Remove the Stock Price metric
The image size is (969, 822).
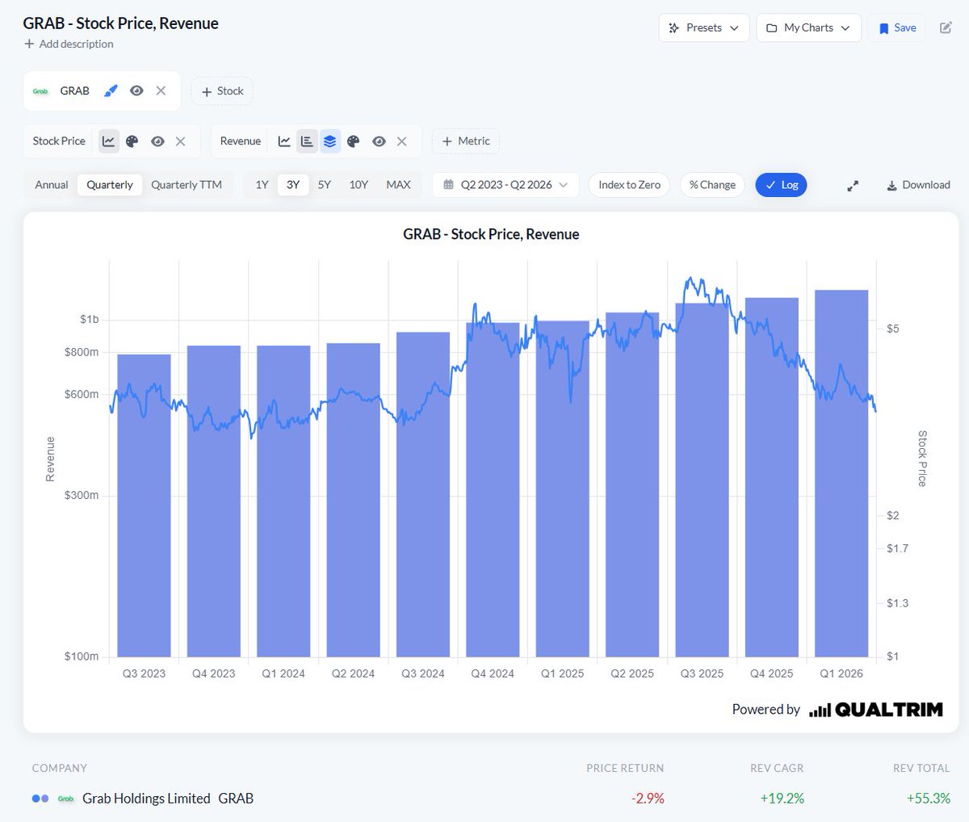(x=180, y=141)
